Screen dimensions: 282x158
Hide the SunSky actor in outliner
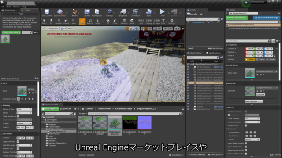click(x=188, y=107)
